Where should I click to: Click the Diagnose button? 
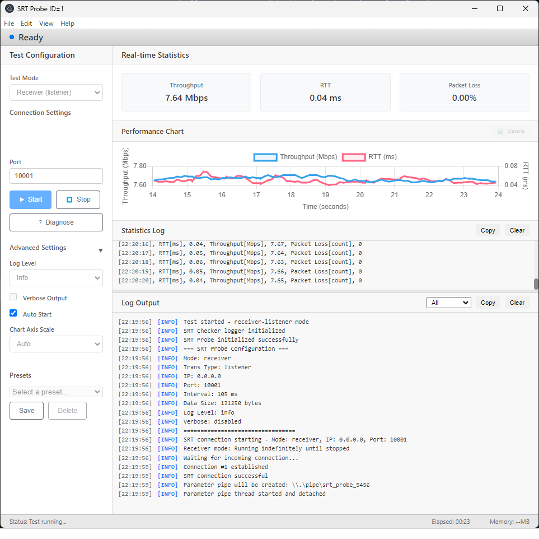pyautogui.click(x=56, y=222)
